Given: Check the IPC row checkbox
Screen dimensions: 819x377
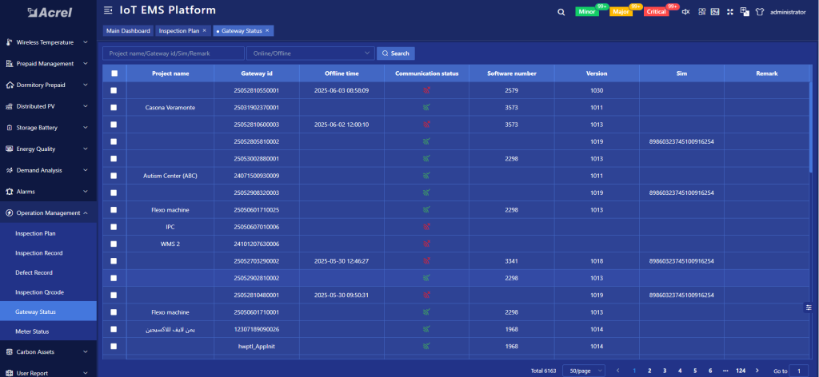Looking at the screenshot, I should click(x=114, y=227).
